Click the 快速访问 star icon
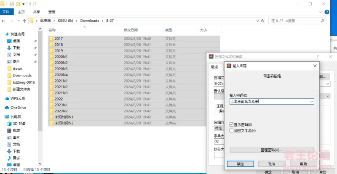Screen dimensions: 337x174 pyautogui.click(x=7, y=34)
